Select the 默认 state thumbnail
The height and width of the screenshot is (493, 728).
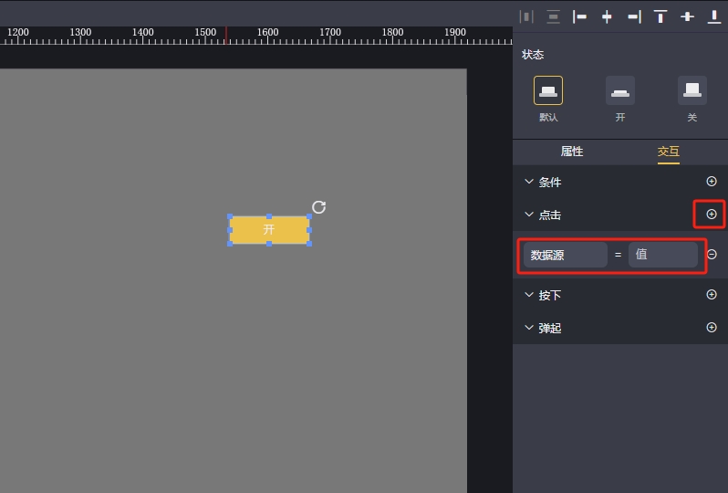tap(548, 90)
